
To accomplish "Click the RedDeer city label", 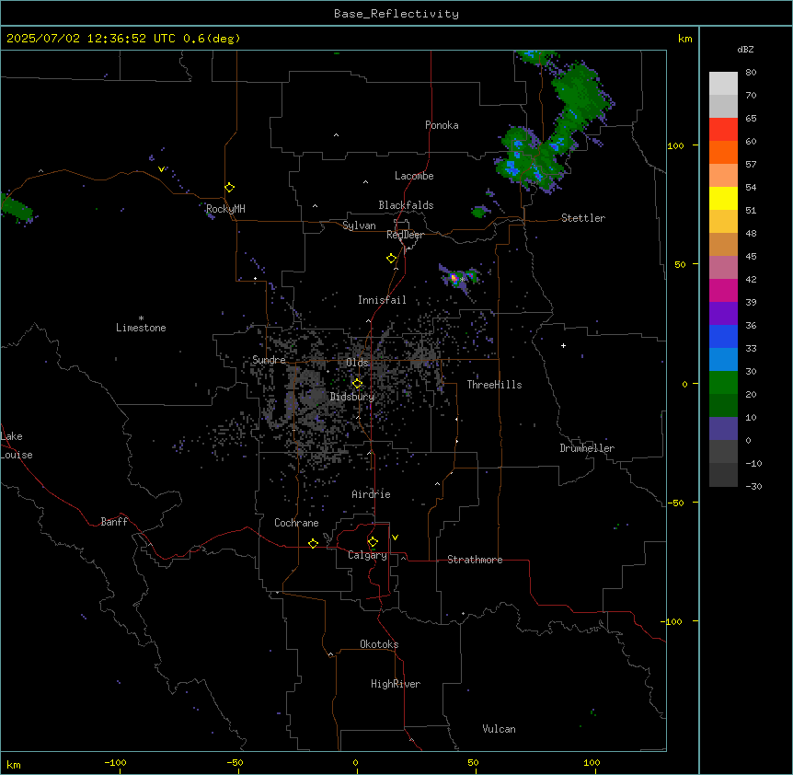I will click(x=405, y=235).
